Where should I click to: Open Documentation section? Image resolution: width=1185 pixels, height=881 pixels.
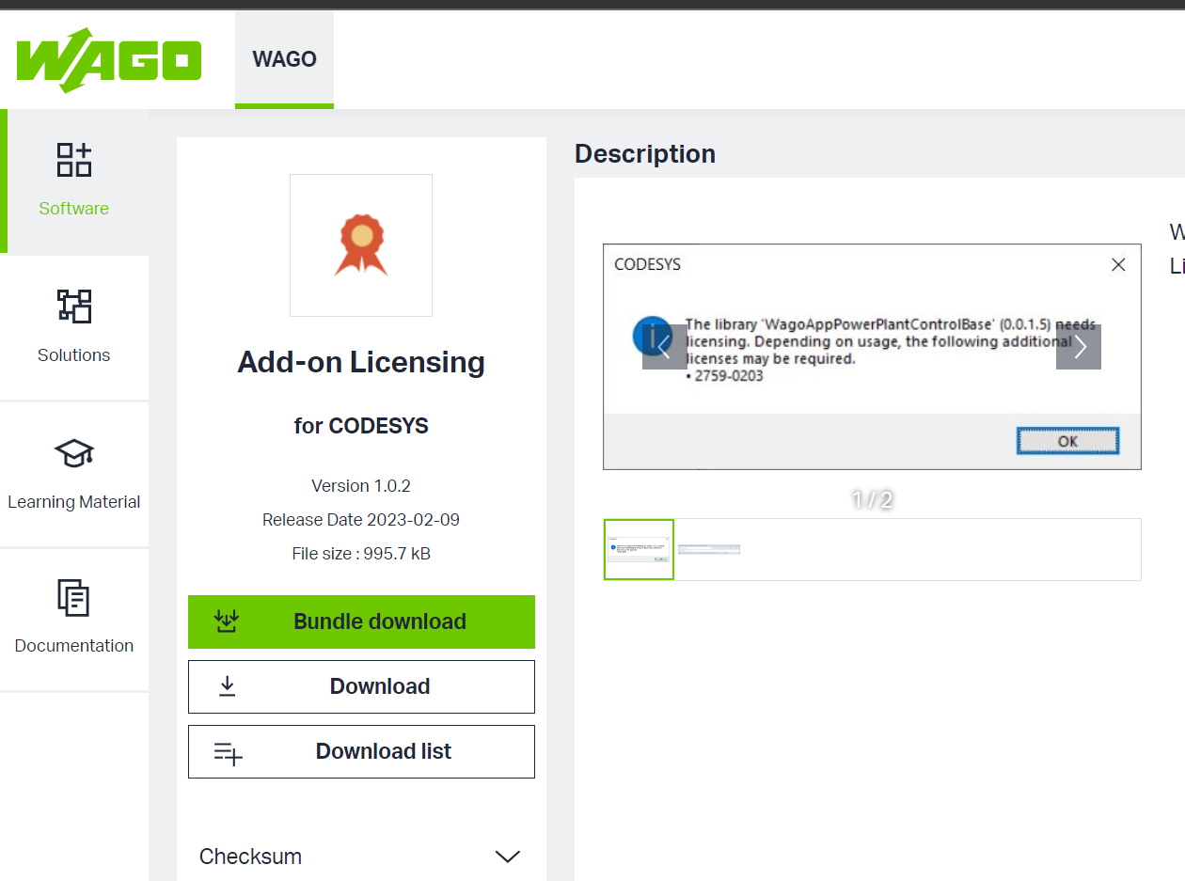tap(74, 620)
